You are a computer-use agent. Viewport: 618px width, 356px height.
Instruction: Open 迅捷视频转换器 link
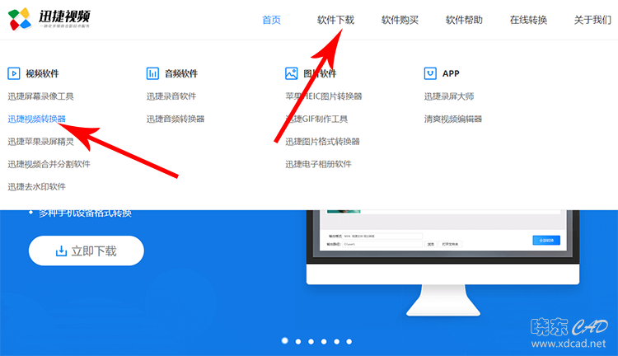pos(36,119)
